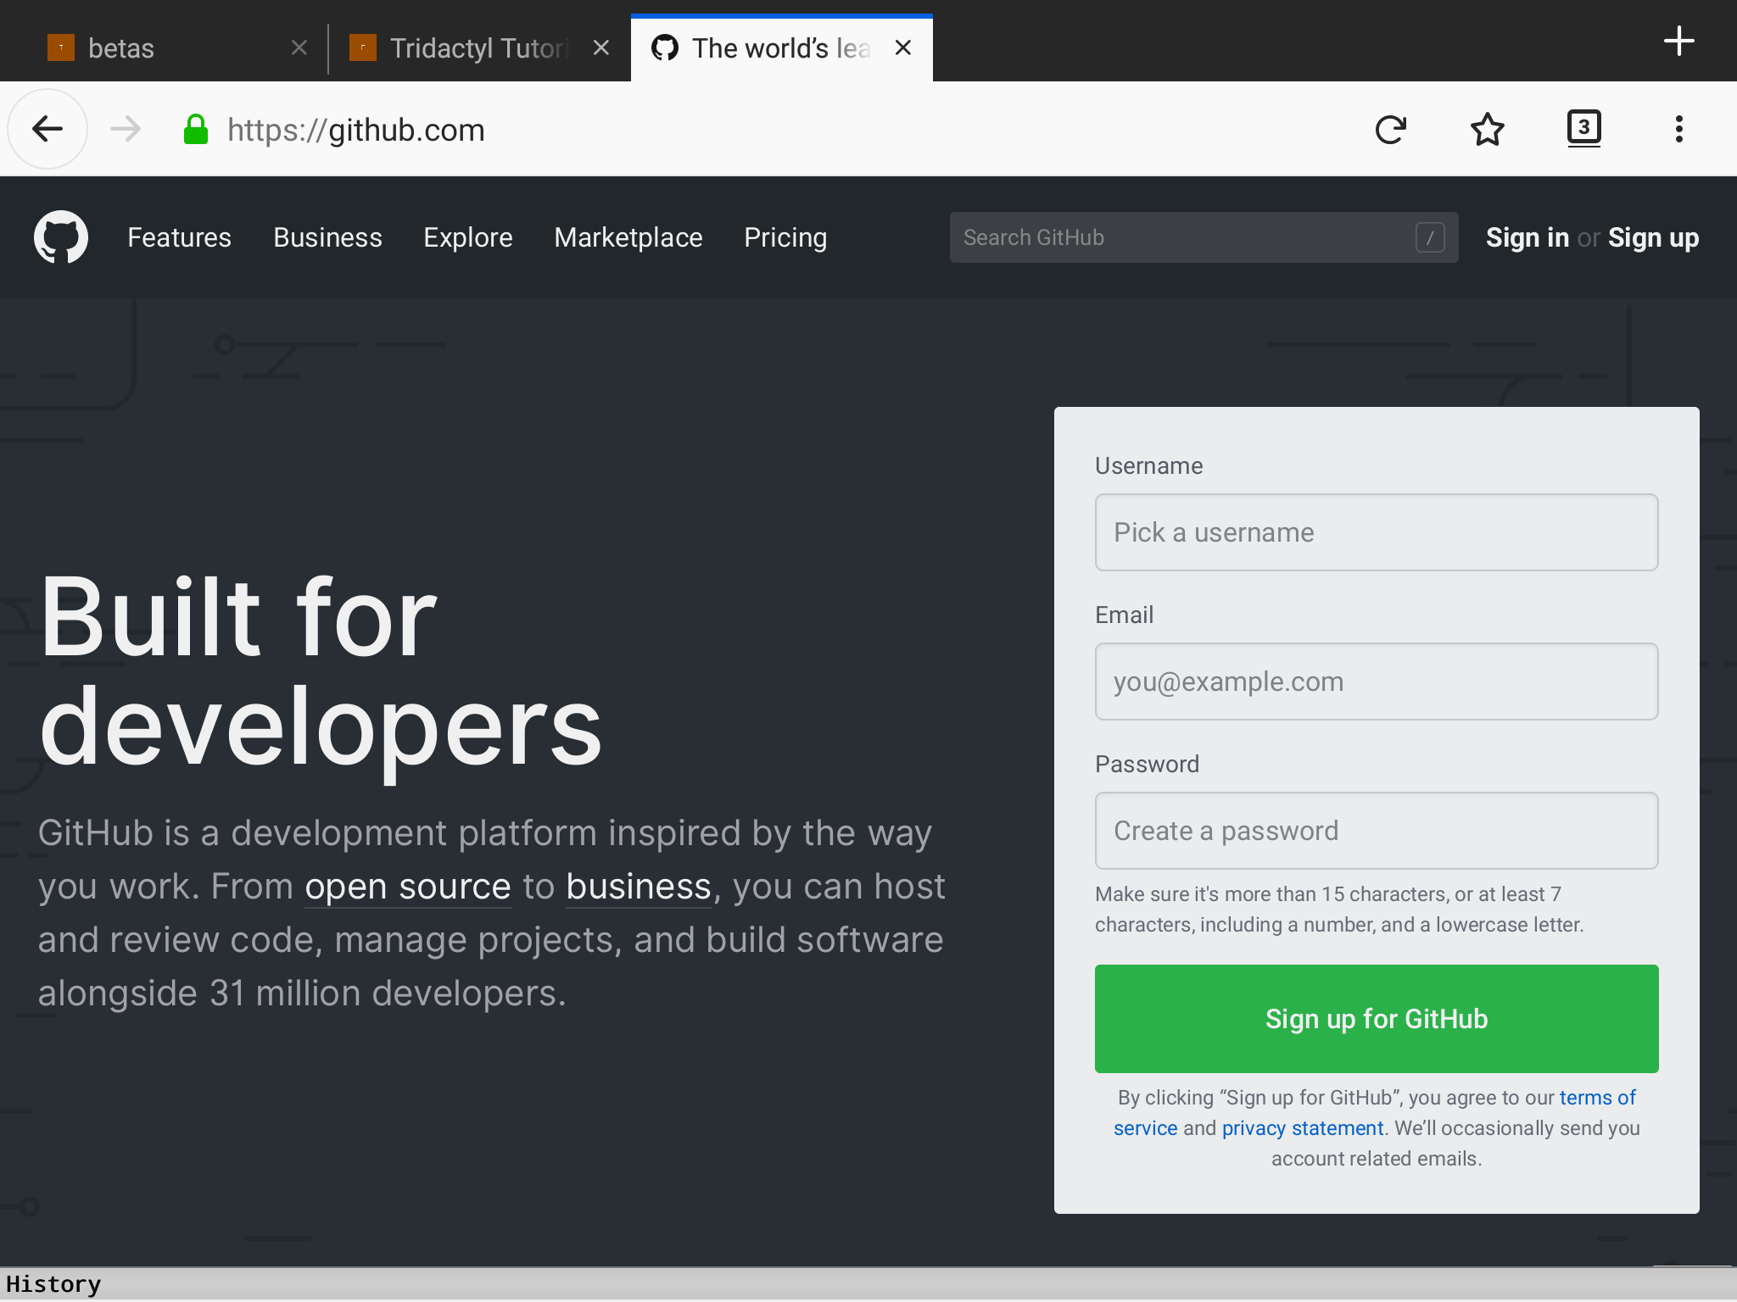1737x1302 pixels.
Task: Open the privacy statement link
Action: pyautogui.click(x=1303, y=1128)
